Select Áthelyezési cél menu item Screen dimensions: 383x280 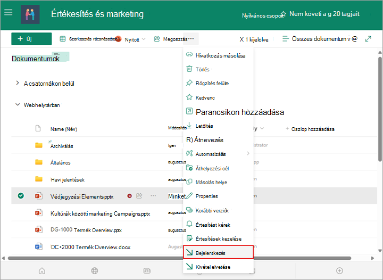218,168
